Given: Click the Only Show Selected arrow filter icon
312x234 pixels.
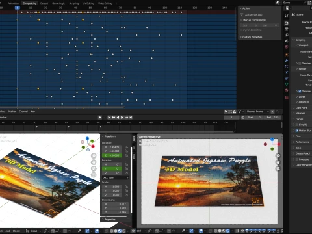Looking at the screenshot, I should pos(226,112).
